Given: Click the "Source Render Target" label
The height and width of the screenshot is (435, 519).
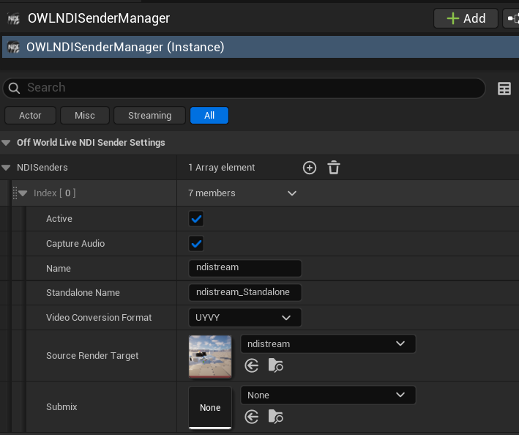Looking at the screenshot, I should coord(92,356).
